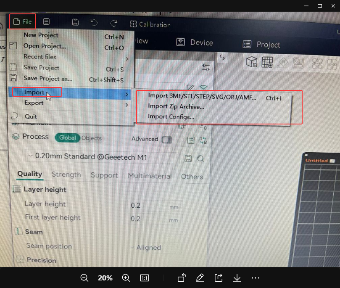This screenshot has height=288, width=340.
Task: Save the process preset using disk icon
Action: (188, 158)
